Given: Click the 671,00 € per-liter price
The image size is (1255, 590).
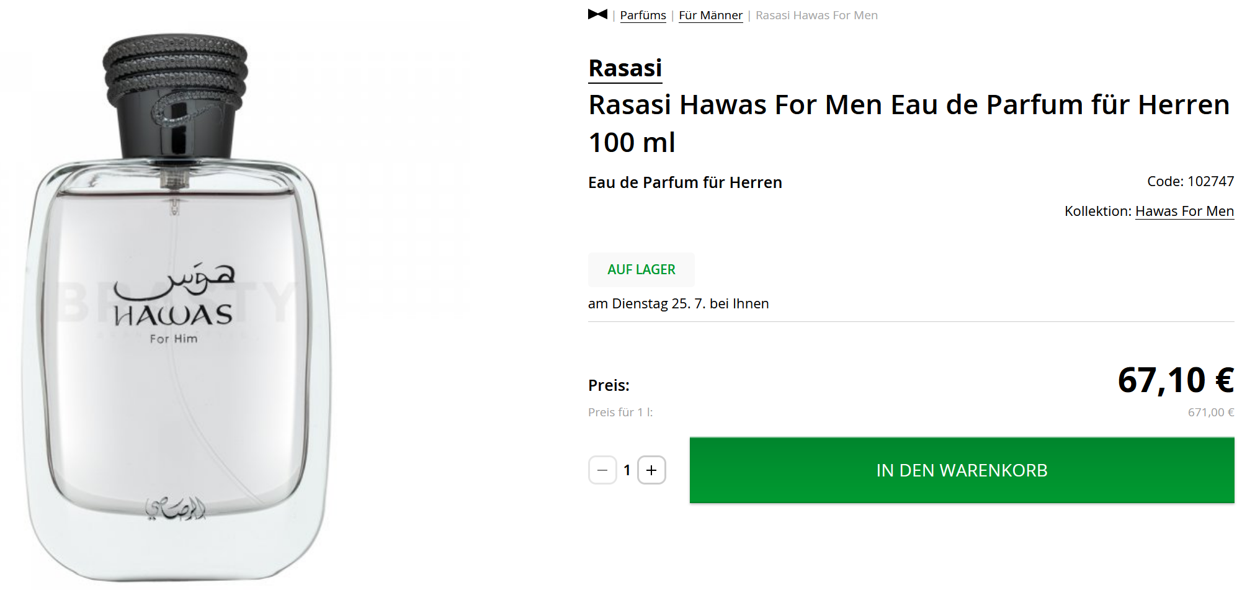Looking at the screenshot, I should click(1210, 413).
